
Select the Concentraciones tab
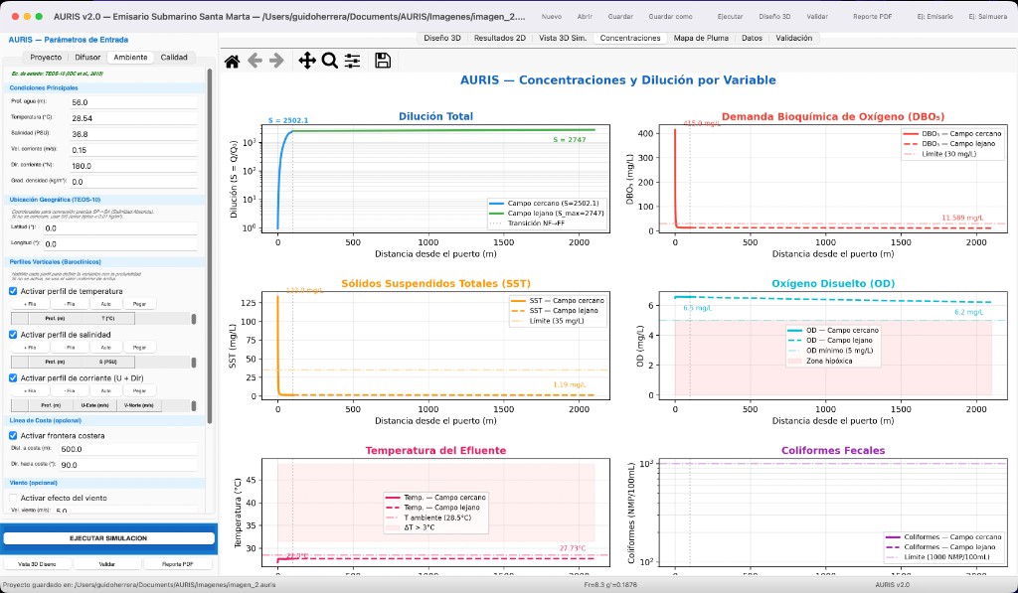pyautogui.click(x=630, y=39)
